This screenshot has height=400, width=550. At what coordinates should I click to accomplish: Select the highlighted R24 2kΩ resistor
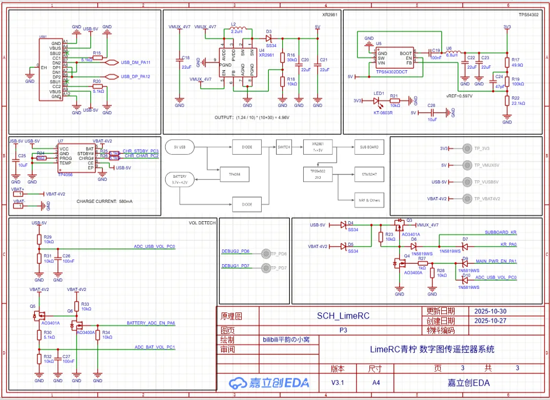[41, 158]
